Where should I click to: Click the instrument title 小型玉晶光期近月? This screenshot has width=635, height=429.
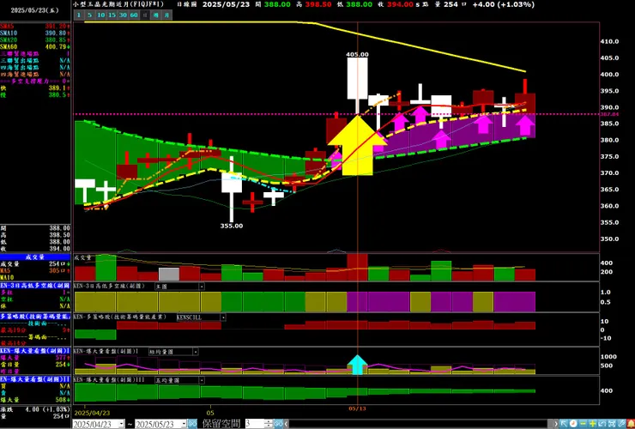pyautogui.click(x=118, y=4)
